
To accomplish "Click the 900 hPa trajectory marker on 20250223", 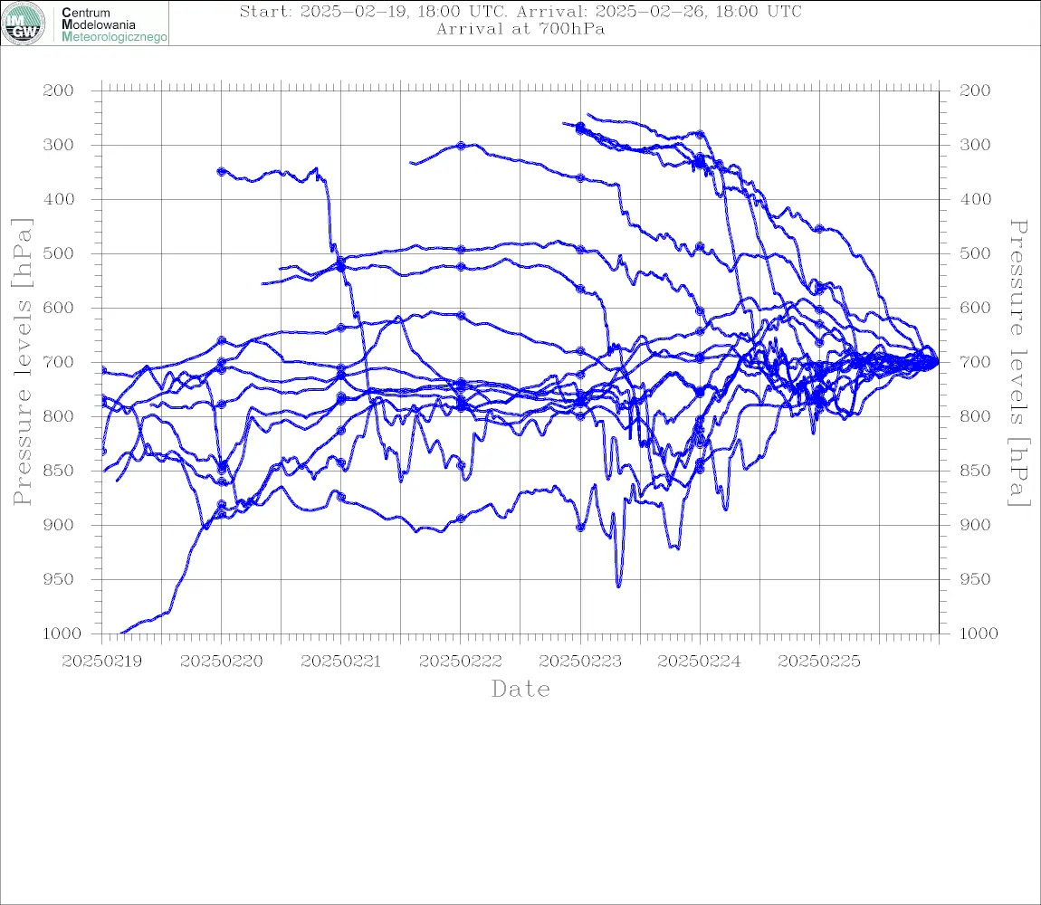I will tap(580, 528).
